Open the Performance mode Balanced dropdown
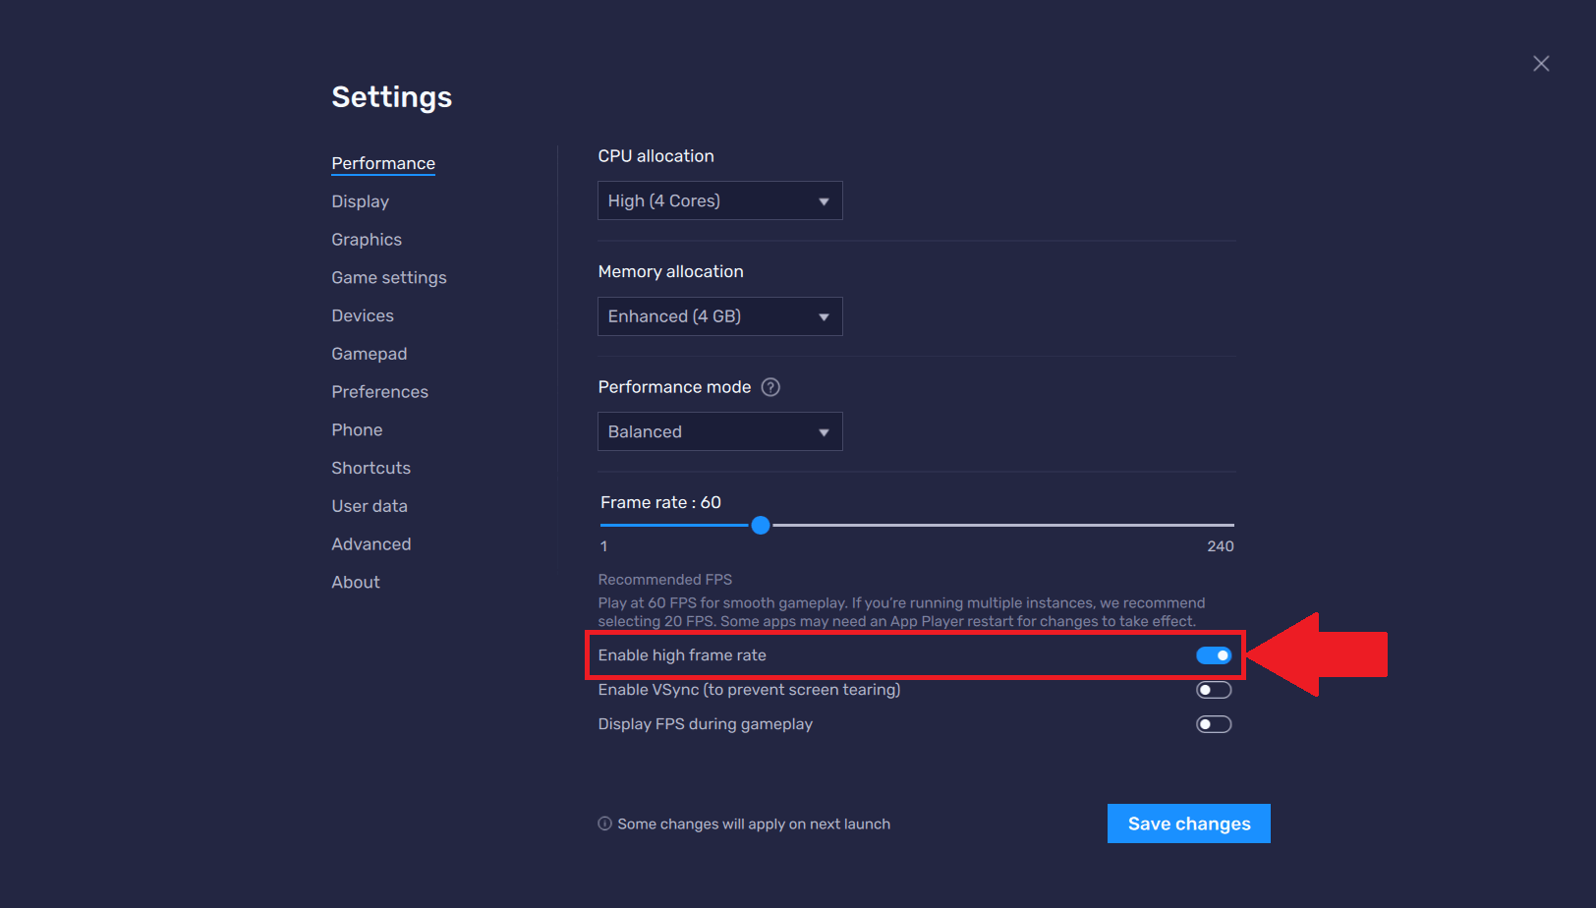This screenshot has height=908, width=1596. pos(719,431)
